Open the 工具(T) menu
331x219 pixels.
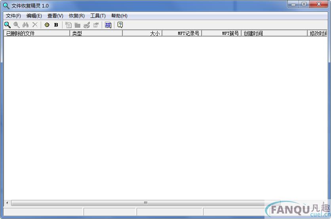pos(98,16)
